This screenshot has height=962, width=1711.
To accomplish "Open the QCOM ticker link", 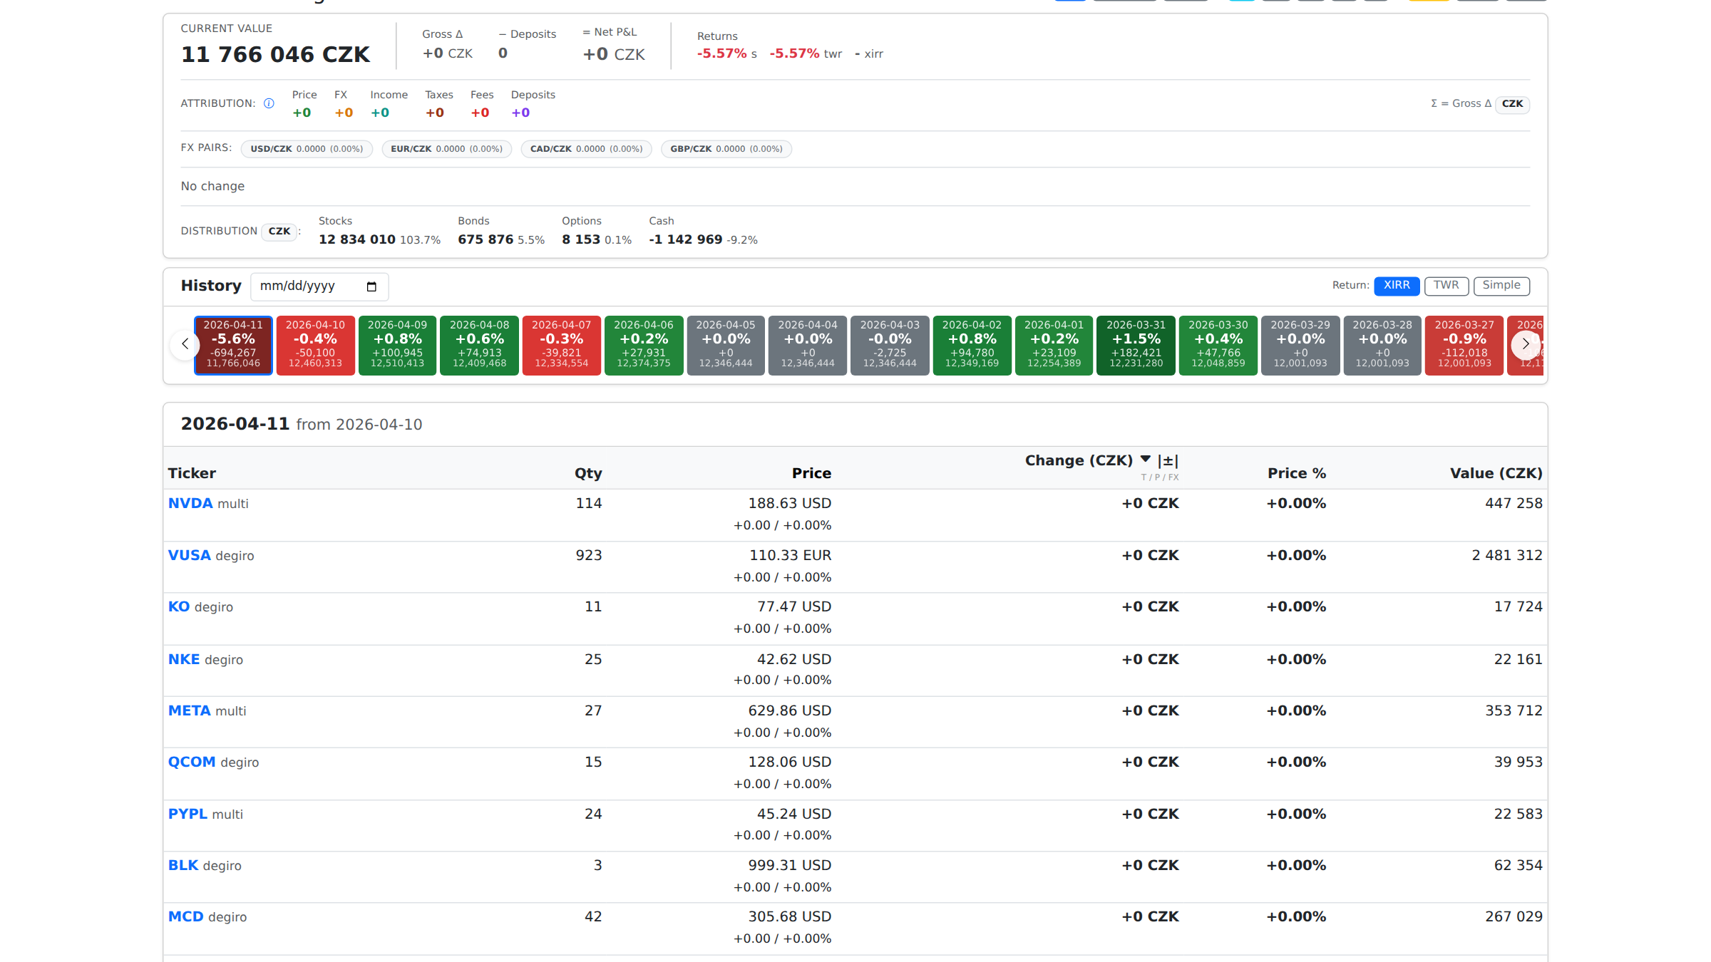I will [x=192, y=762].
